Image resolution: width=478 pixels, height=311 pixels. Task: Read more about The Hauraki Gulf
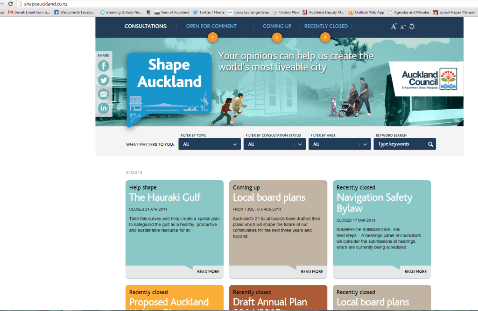pos(208,271)
